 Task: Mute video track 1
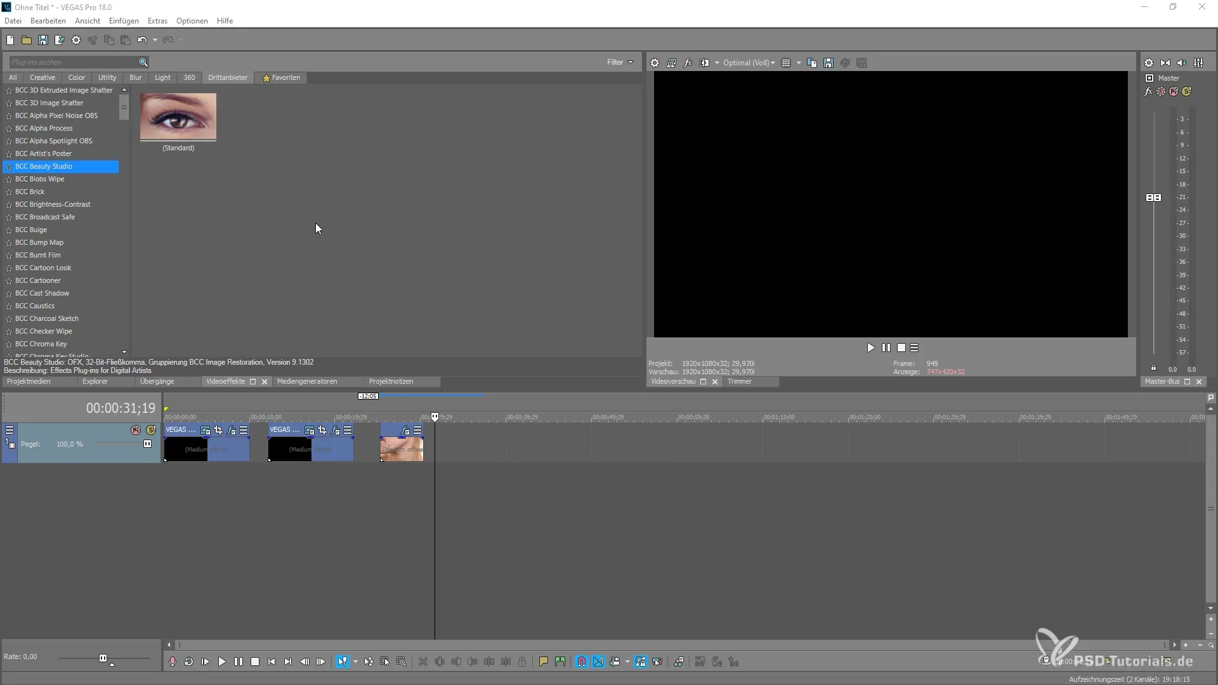point(136,430)
